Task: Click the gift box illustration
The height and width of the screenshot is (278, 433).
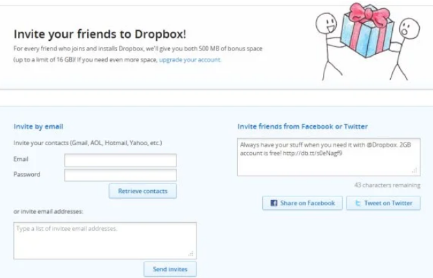Action: click(x=367, y=30)
